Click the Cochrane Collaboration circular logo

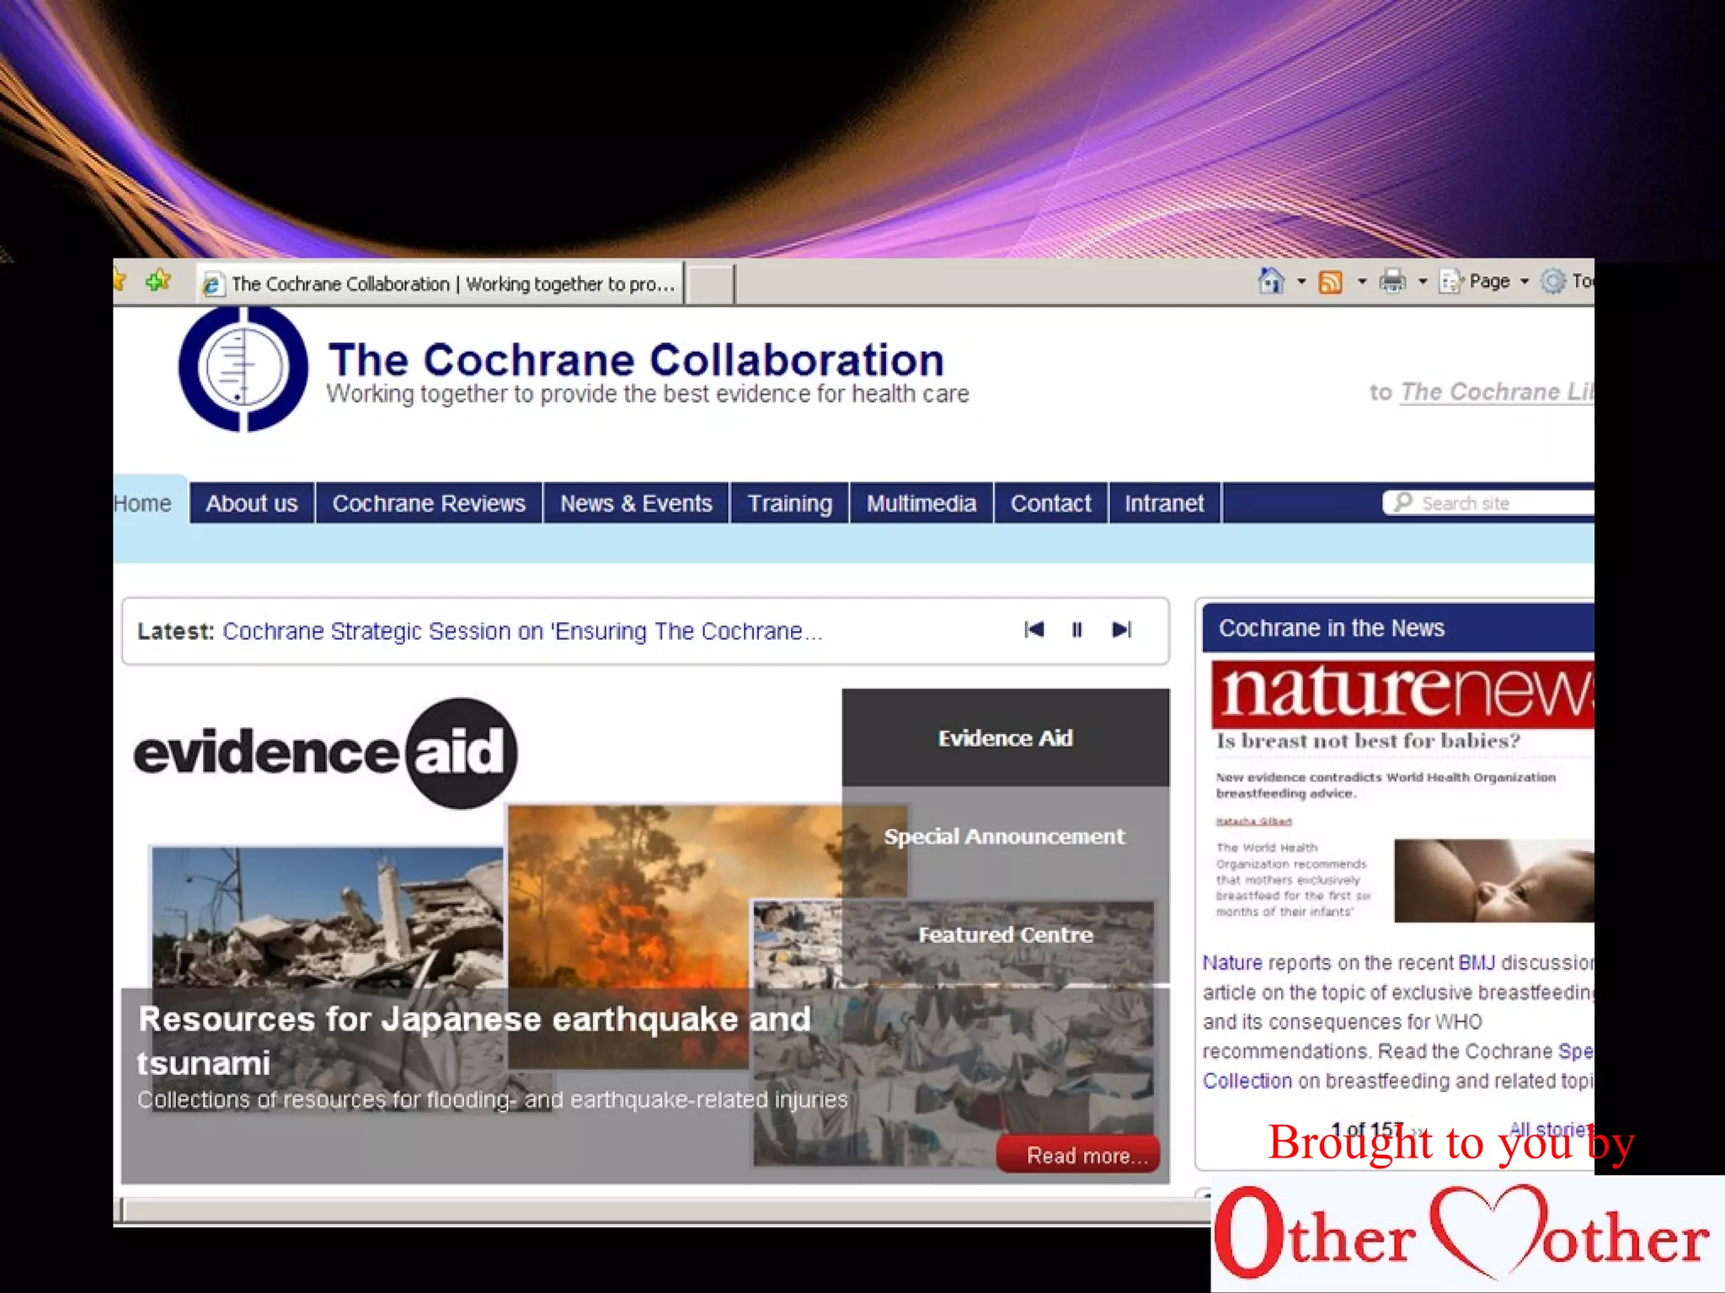(x=243, y=369)
